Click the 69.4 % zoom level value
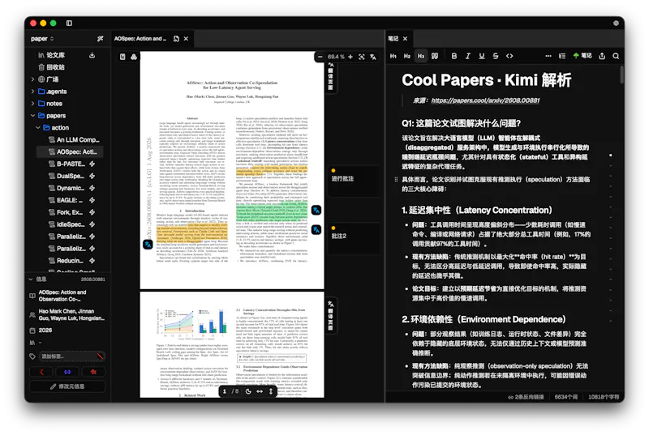This screenshot has width=649, height=435. pyautogui.click(x=336, y=57)
